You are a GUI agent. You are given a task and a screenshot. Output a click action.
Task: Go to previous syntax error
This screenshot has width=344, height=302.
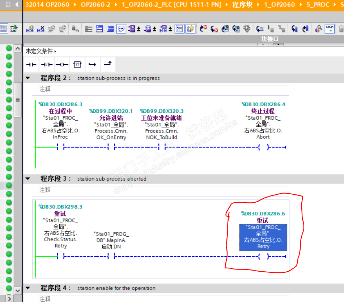203,29
